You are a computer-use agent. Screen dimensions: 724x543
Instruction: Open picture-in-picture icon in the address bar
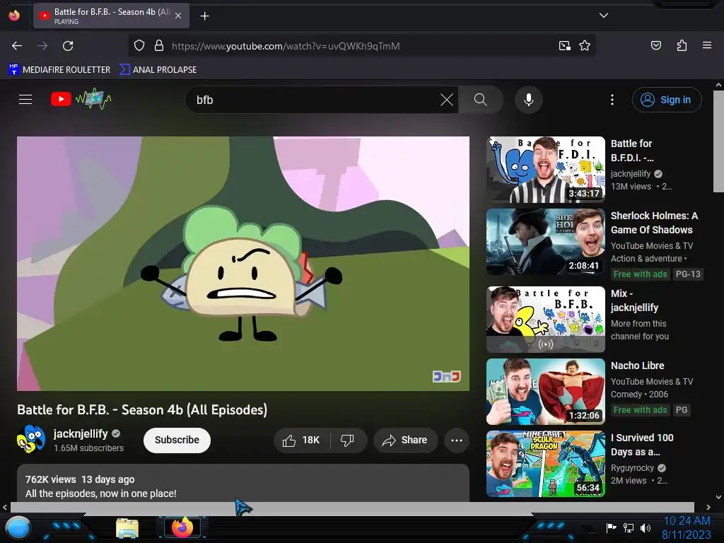[x=564, y=46]
